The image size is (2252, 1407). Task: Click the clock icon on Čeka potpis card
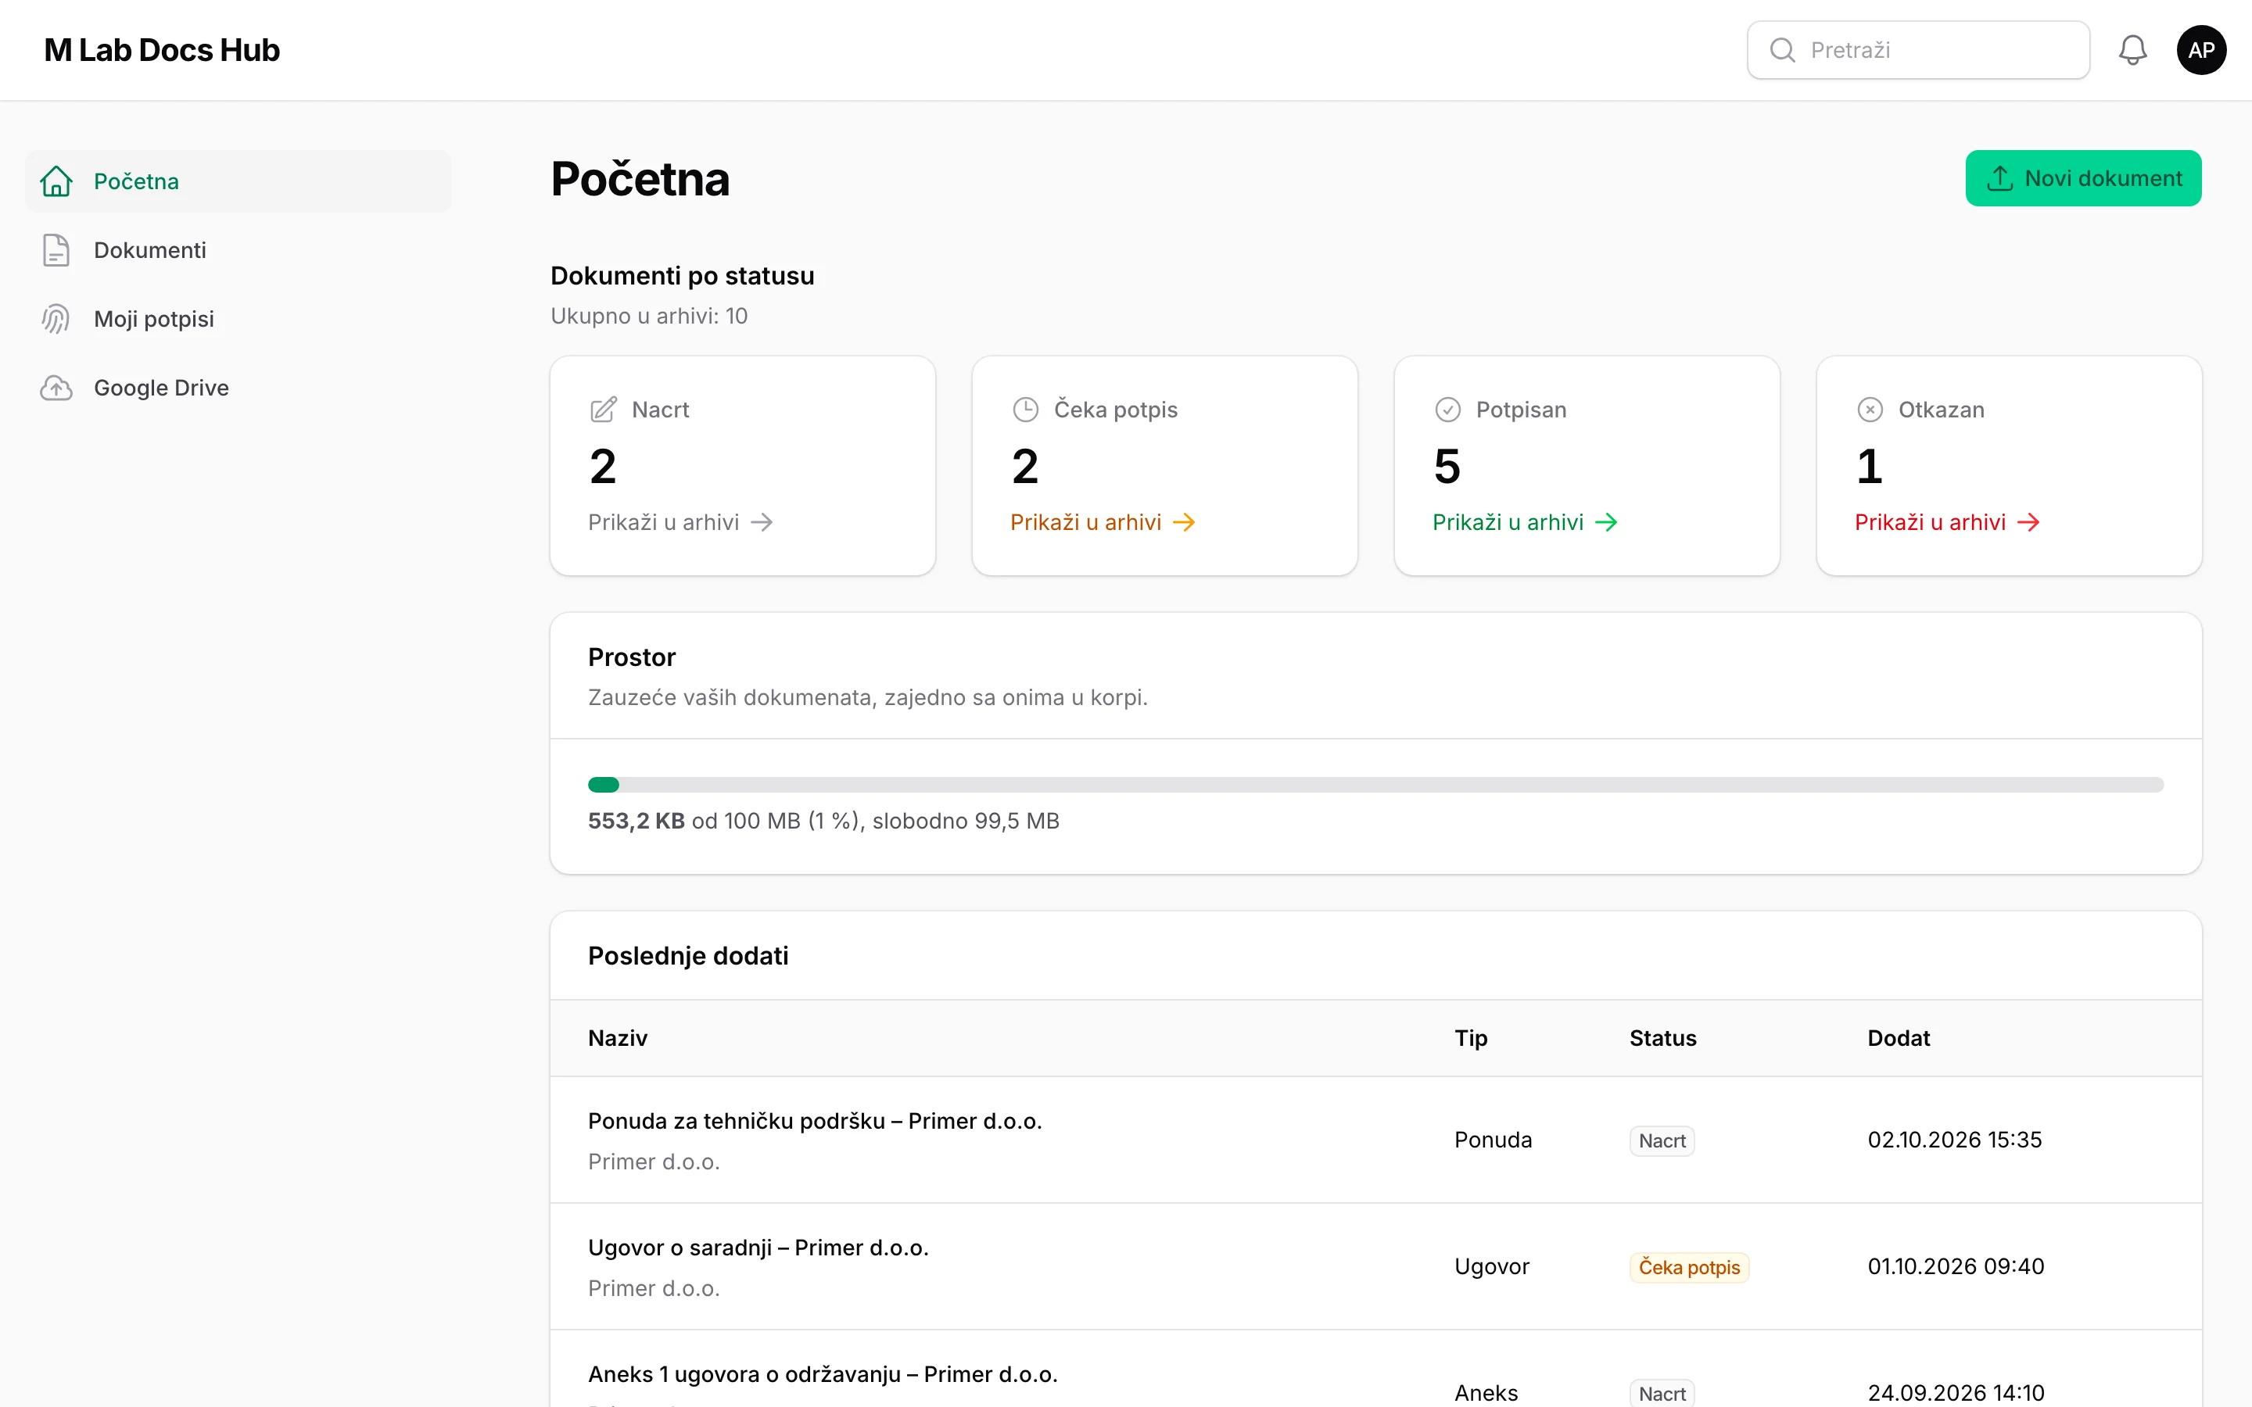1025,410
